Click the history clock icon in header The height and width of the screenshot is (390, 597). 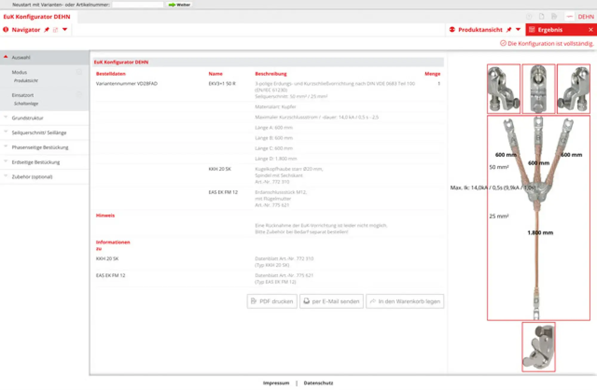(529, 16)
